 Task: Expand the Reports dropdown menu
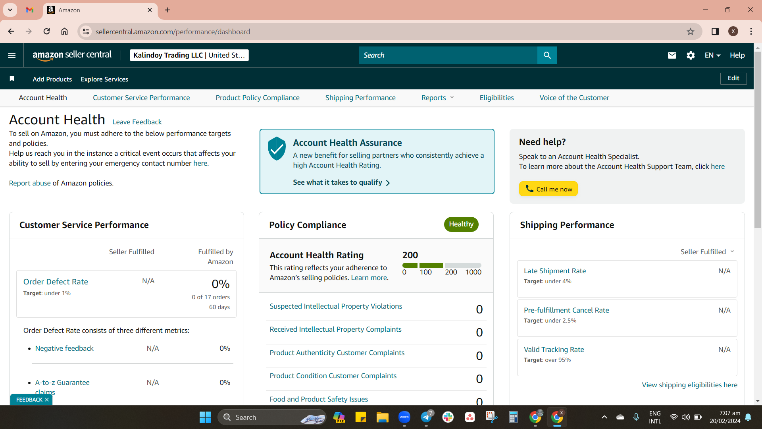[437, 98]
